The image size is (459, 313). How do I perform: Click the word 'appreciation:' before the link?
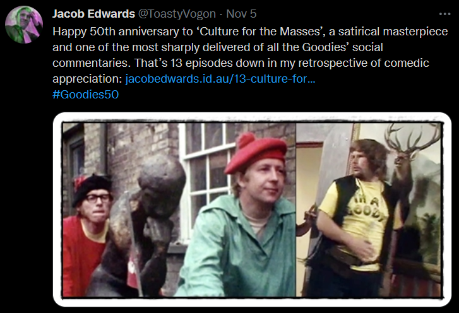pos(87,79)
